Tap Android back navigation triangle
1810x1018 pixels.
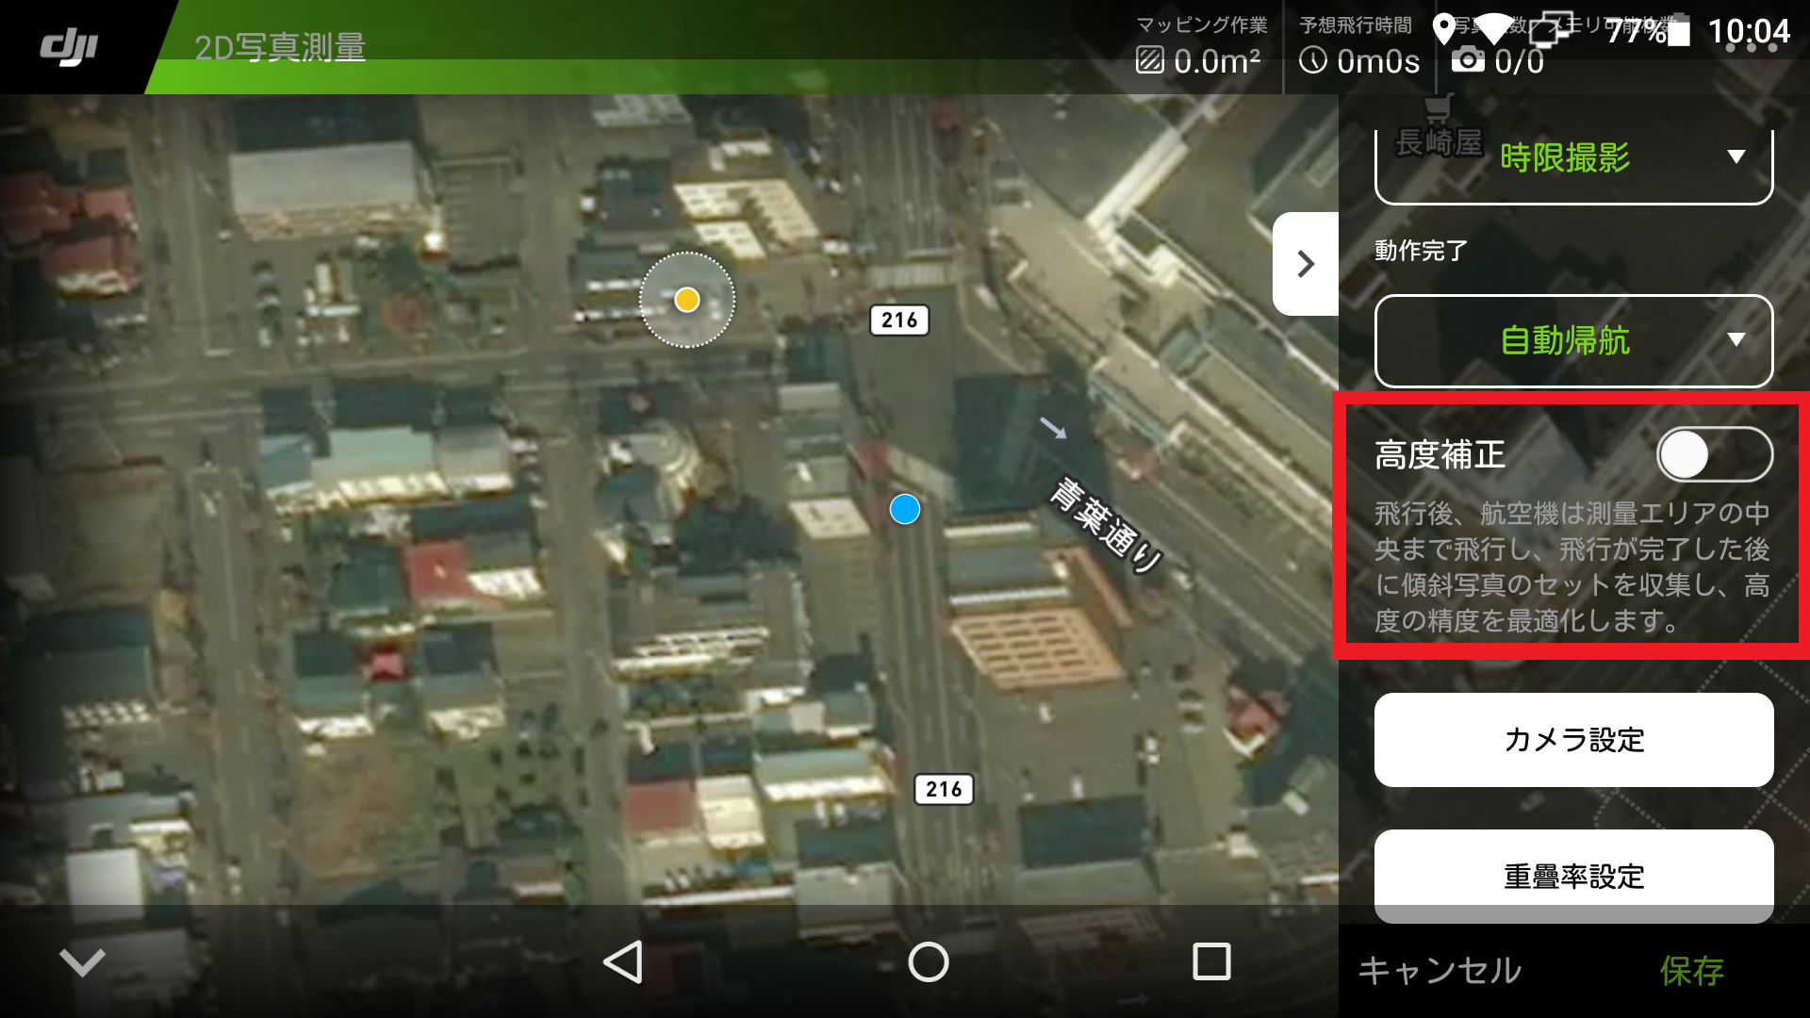pos(623,962)
